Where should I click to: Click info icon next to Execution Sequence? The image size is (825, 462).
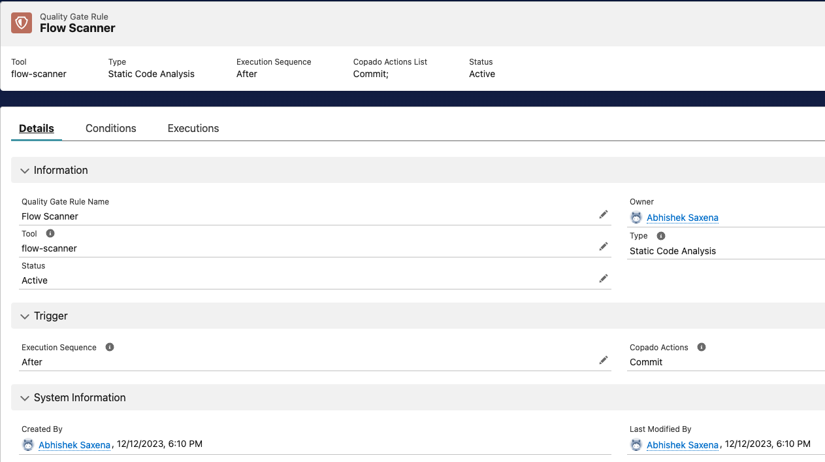(110, 347)
